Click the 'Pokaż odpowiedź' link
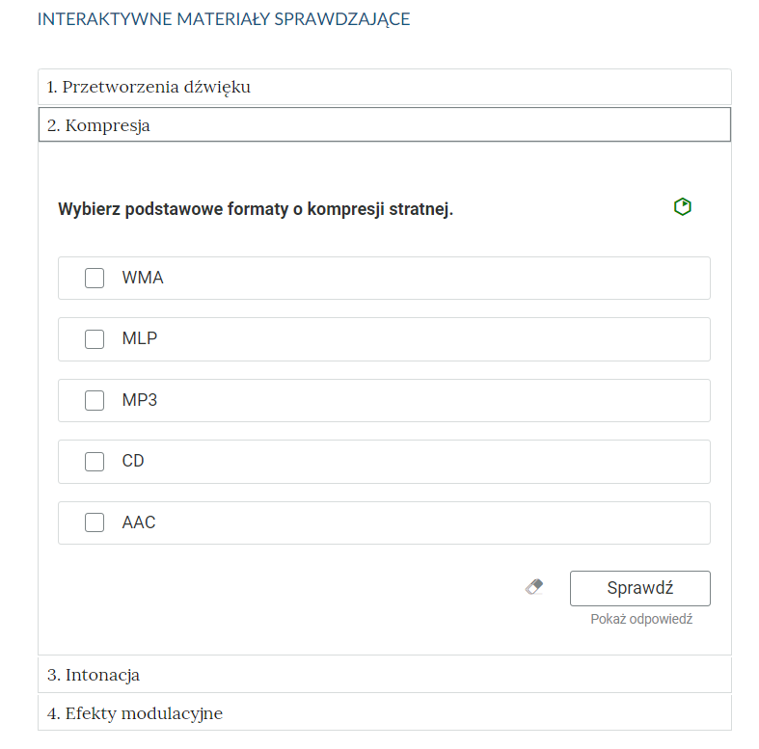759x749 pixels. click(x=641, y=619)
